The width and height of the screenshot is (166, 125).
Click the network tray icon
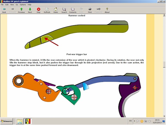pyautogui.click(x=146, y=121)
